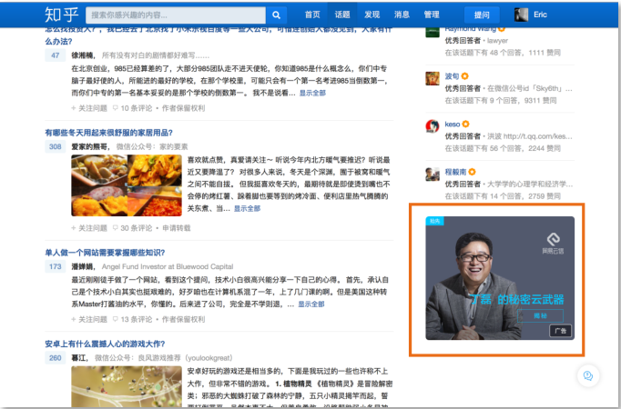Expand 显示全部 in 潘婵娟's answer
Image resolution: width=621 pixels, height=409 pixels.
(x=310, y=304)
